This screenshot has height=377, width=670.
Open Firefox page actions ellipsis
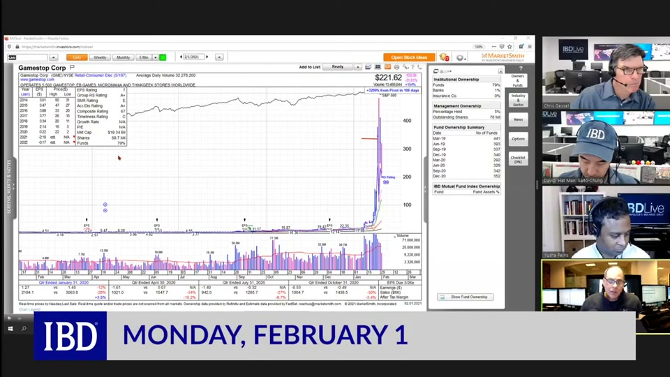tap(494, 47)
